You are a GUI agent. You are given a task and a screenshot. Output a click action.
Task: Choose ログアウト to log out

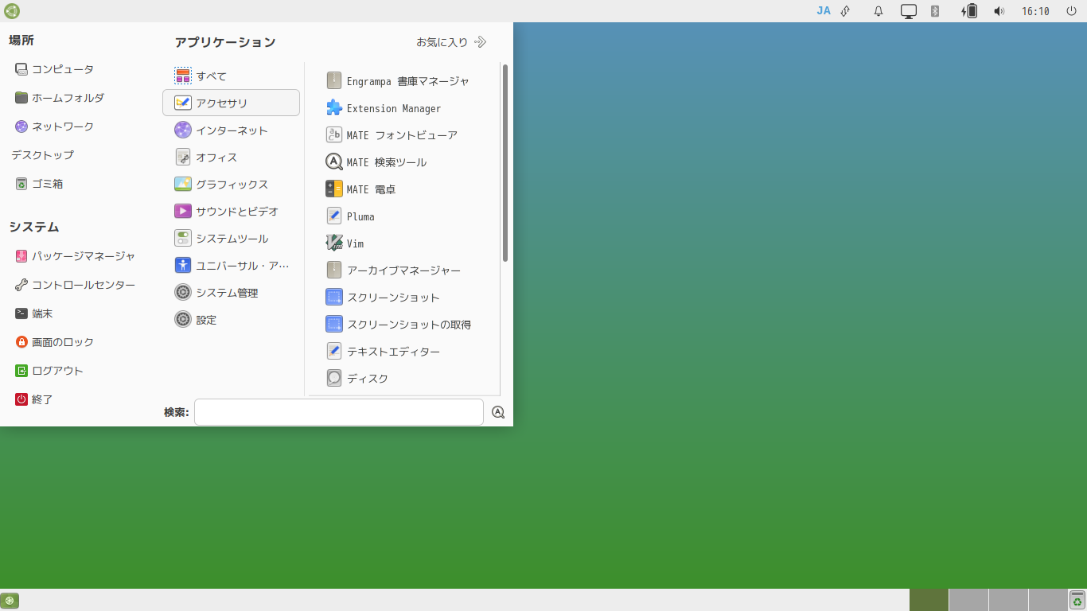point(49,371)
